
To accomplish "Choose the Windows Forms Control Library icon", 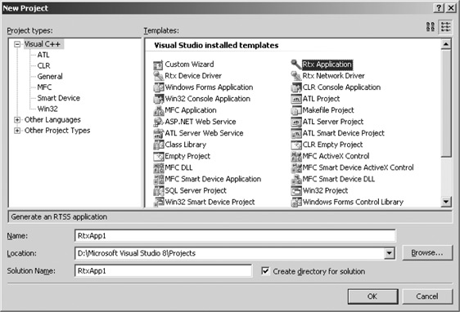I will (295, 202).
